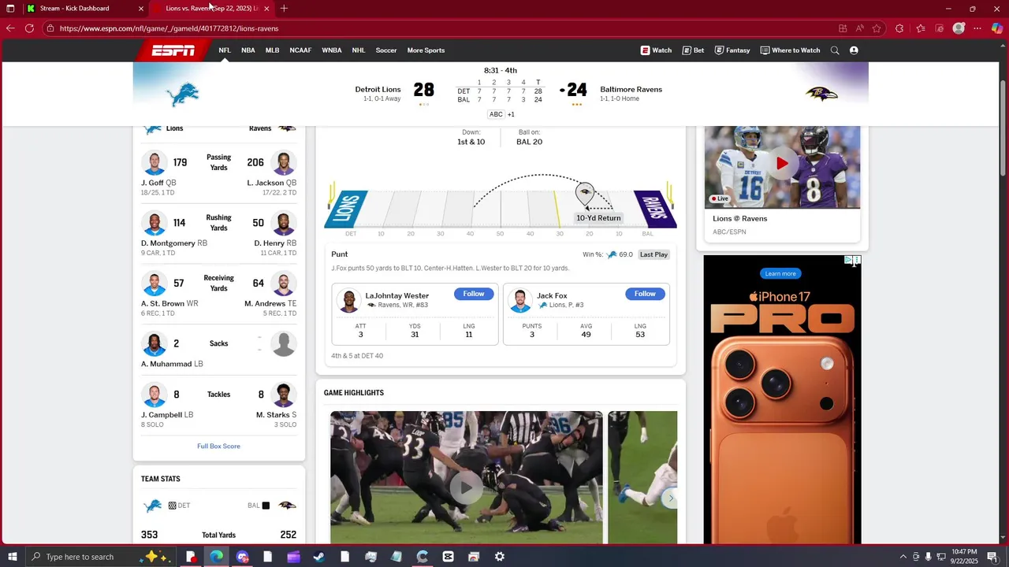This screenshot has height=567, width=1009.
Task: Show hidden system tray icons
Action: (x=902, y=557)
